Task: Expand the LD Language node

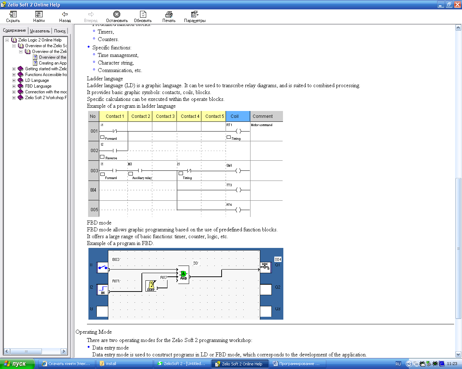Action: click(14, 80)
